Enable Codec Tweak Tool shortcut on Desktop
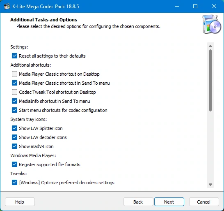The width and height of the screenshot is (224, 211). pyautogui.click(x=14, y=92)
